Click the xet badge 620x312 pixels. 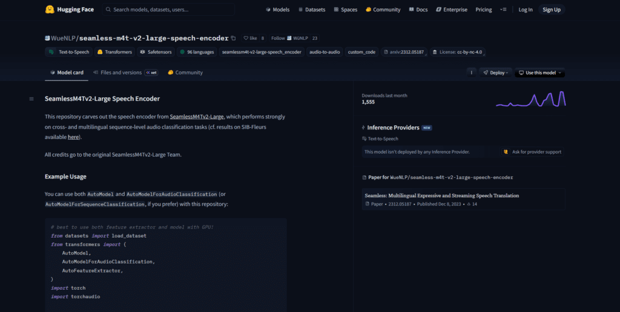pyautogui.click(x=151, y=73)
